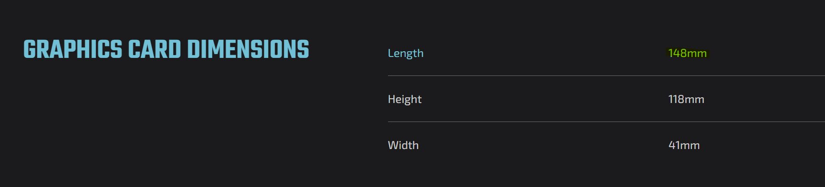Click the 41mm width value
The height and width of the screenshot is (187, 825).
(x=684, y=145)
